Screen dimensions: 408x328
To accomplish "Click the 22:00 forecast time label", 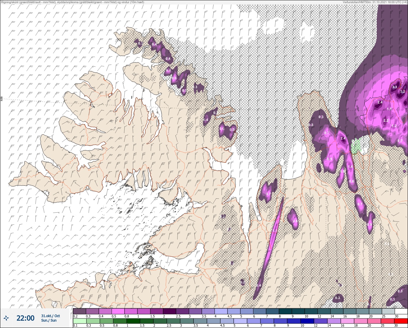I will [x=25, y=318].
